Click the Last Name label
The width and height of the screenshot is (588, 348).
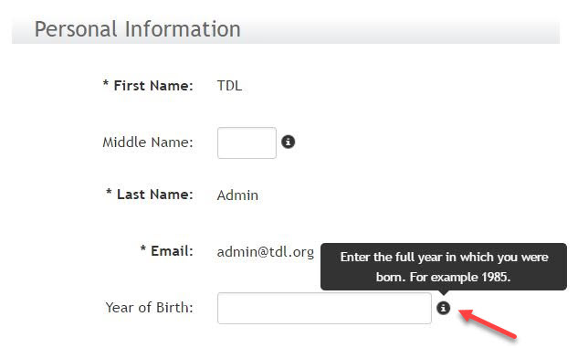tap(154, 195)
